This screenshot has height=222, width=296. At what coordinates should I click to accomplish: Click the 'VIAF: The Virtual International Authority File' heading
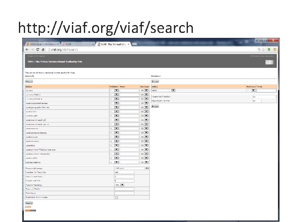coord(55,62)
